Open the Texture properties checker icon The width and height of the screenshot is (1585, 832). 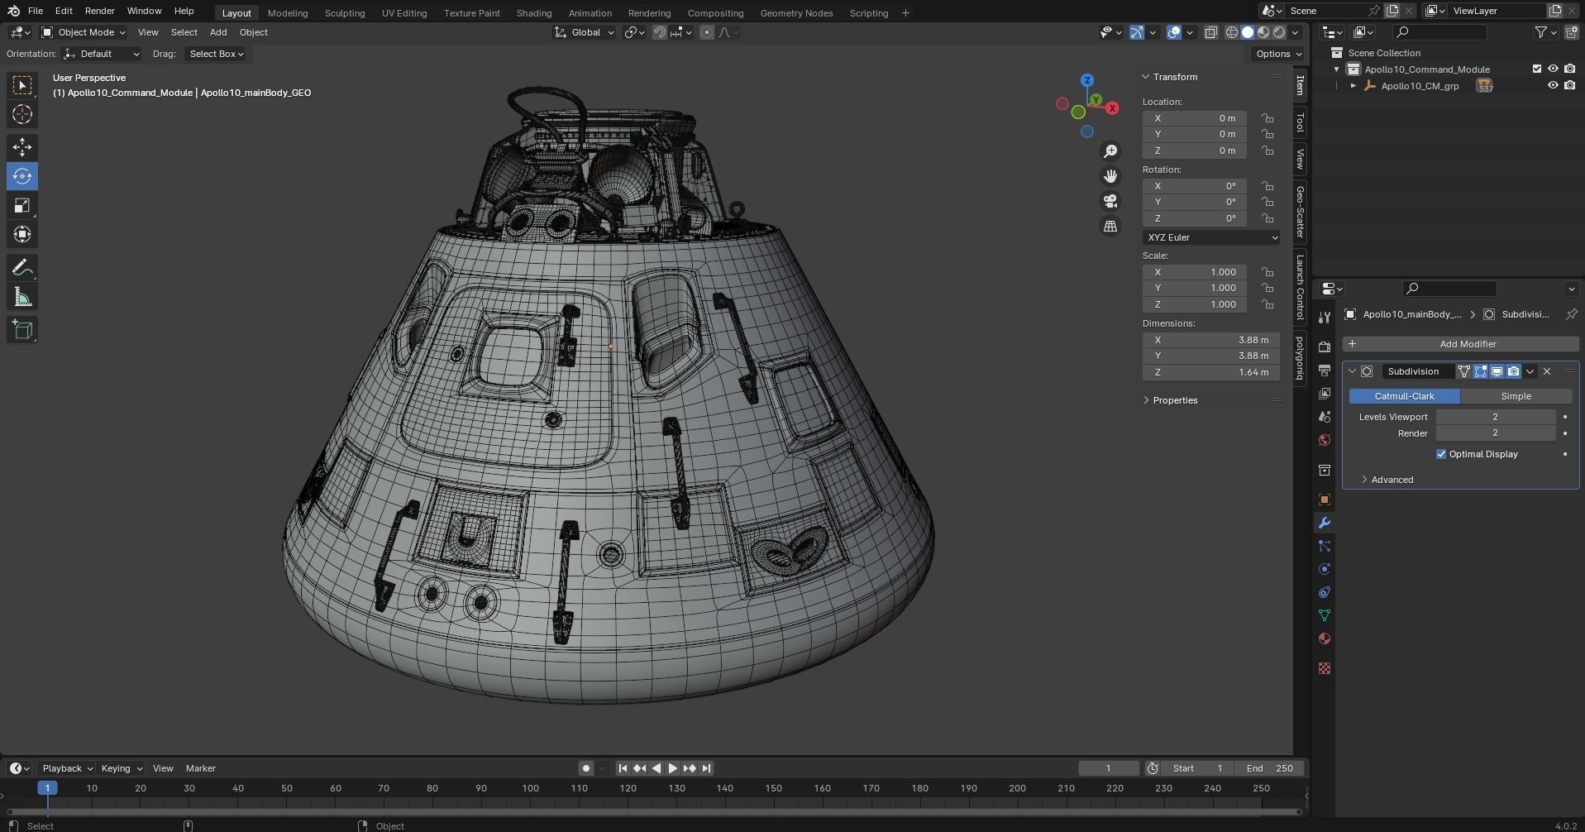point(1325,667)
